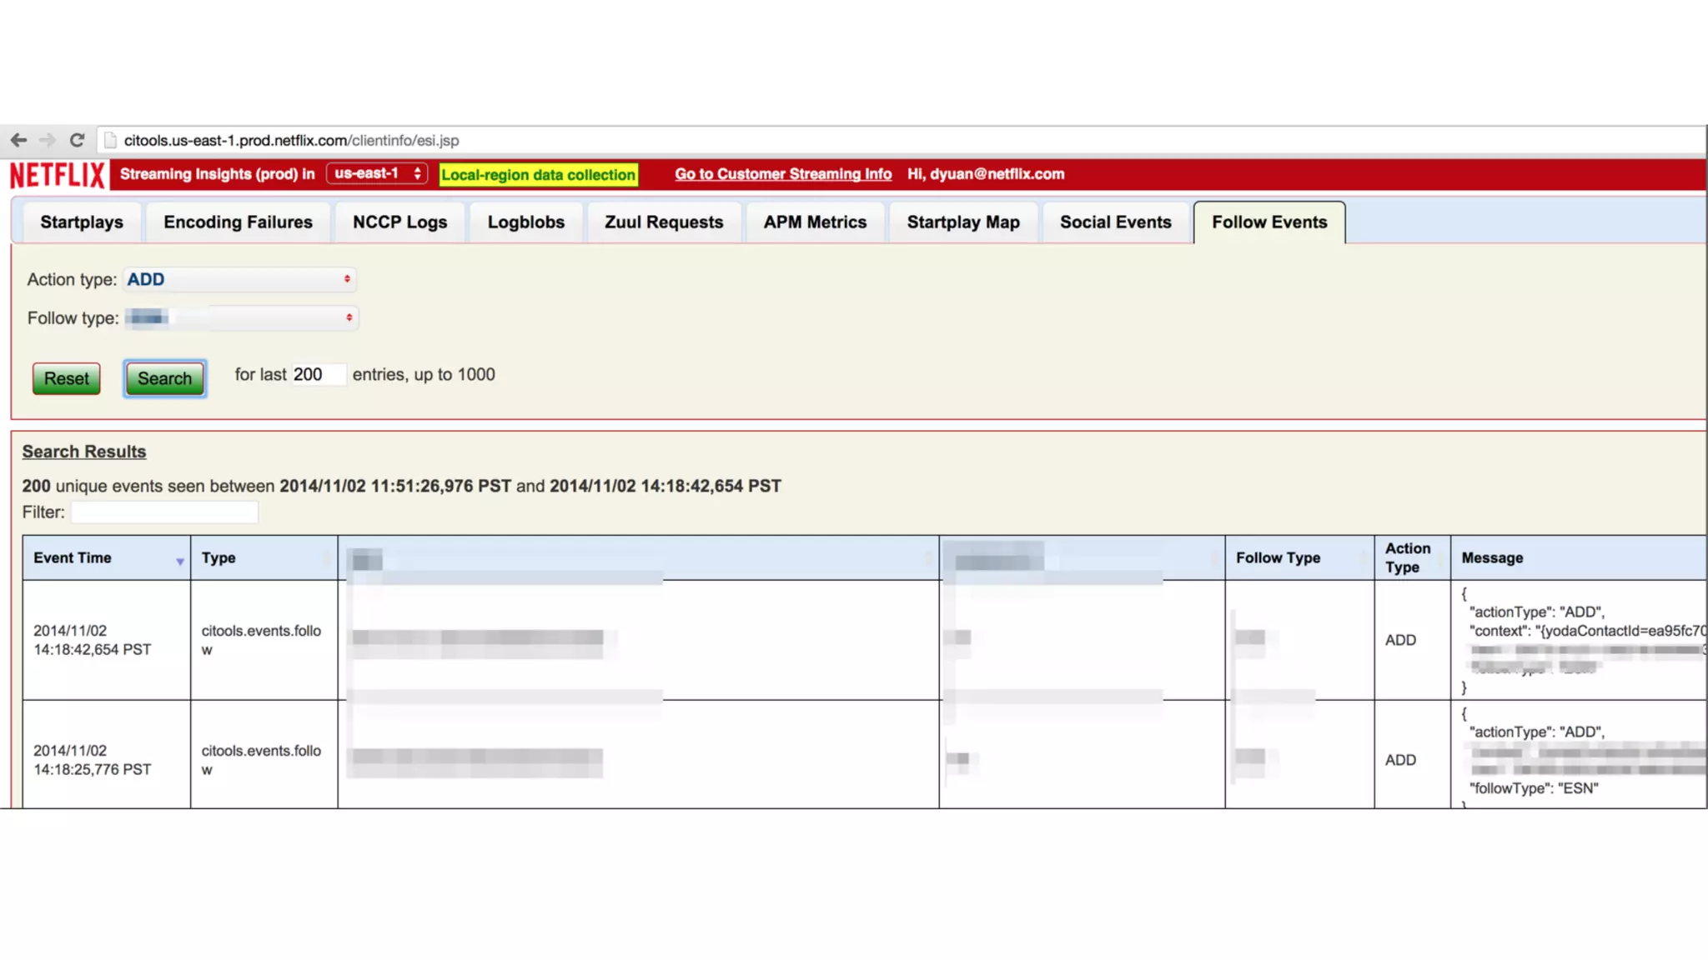Click the entries count field showing 200

point(316,375)
